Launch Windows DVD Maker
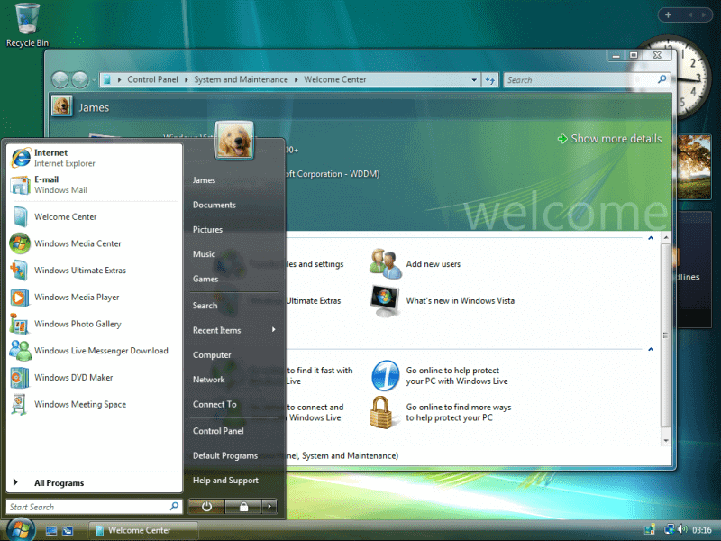The width and height of the screenshot is (721, 541). [x=95, y=377]
